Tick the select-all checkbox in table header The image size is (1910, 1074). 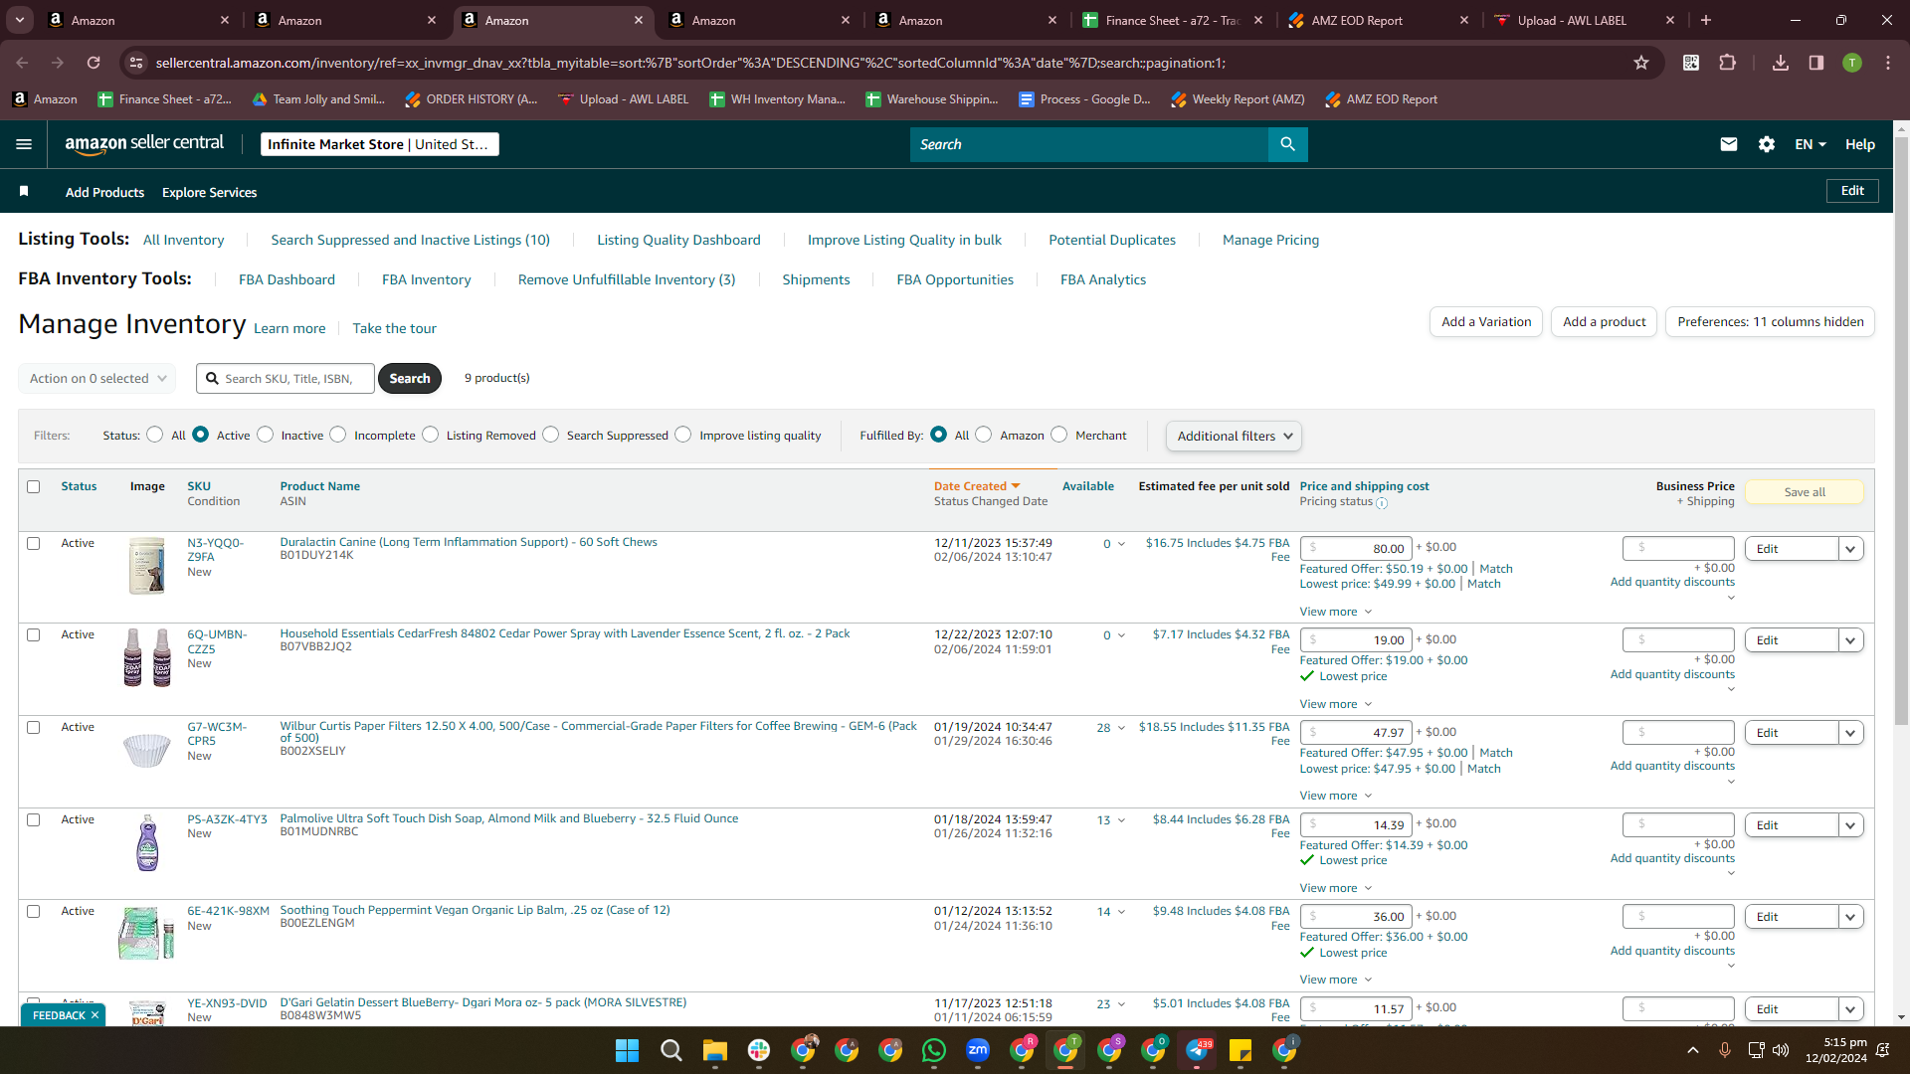34,487
